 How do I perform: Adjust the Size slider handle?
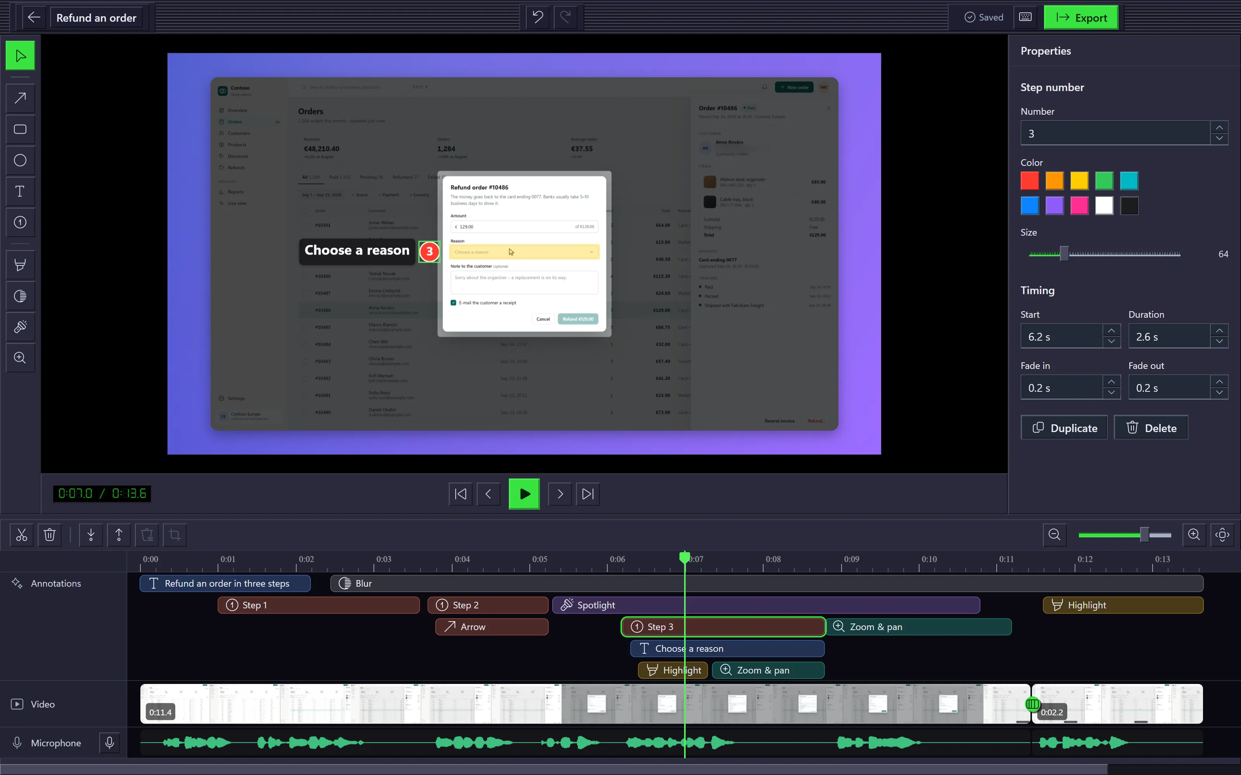[1064, 254]
